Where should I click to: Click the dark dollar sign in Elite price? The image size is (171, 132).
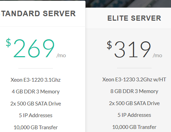click(109, 45)
